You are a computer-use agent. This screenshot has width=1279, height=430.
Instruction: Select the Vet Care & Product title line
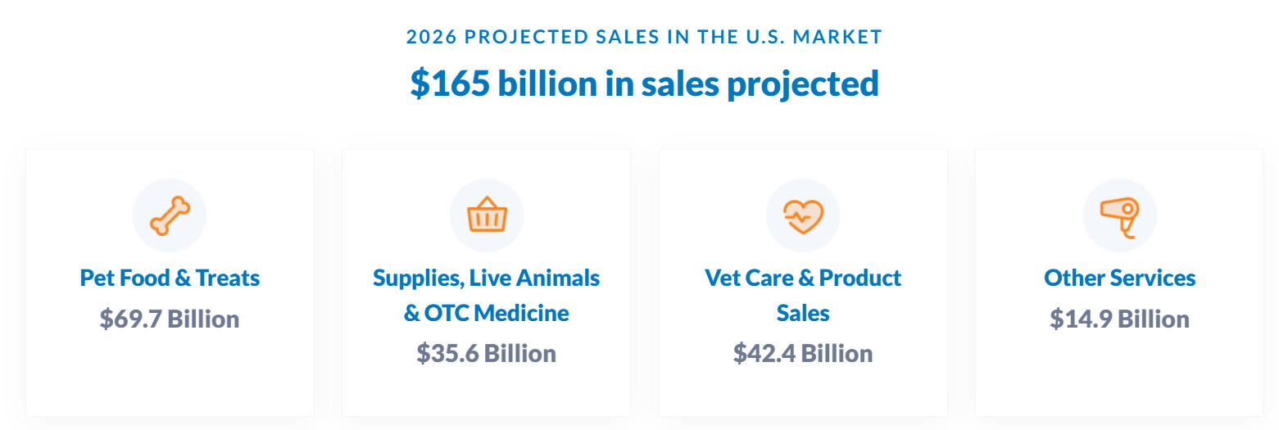tap(803, 278)
